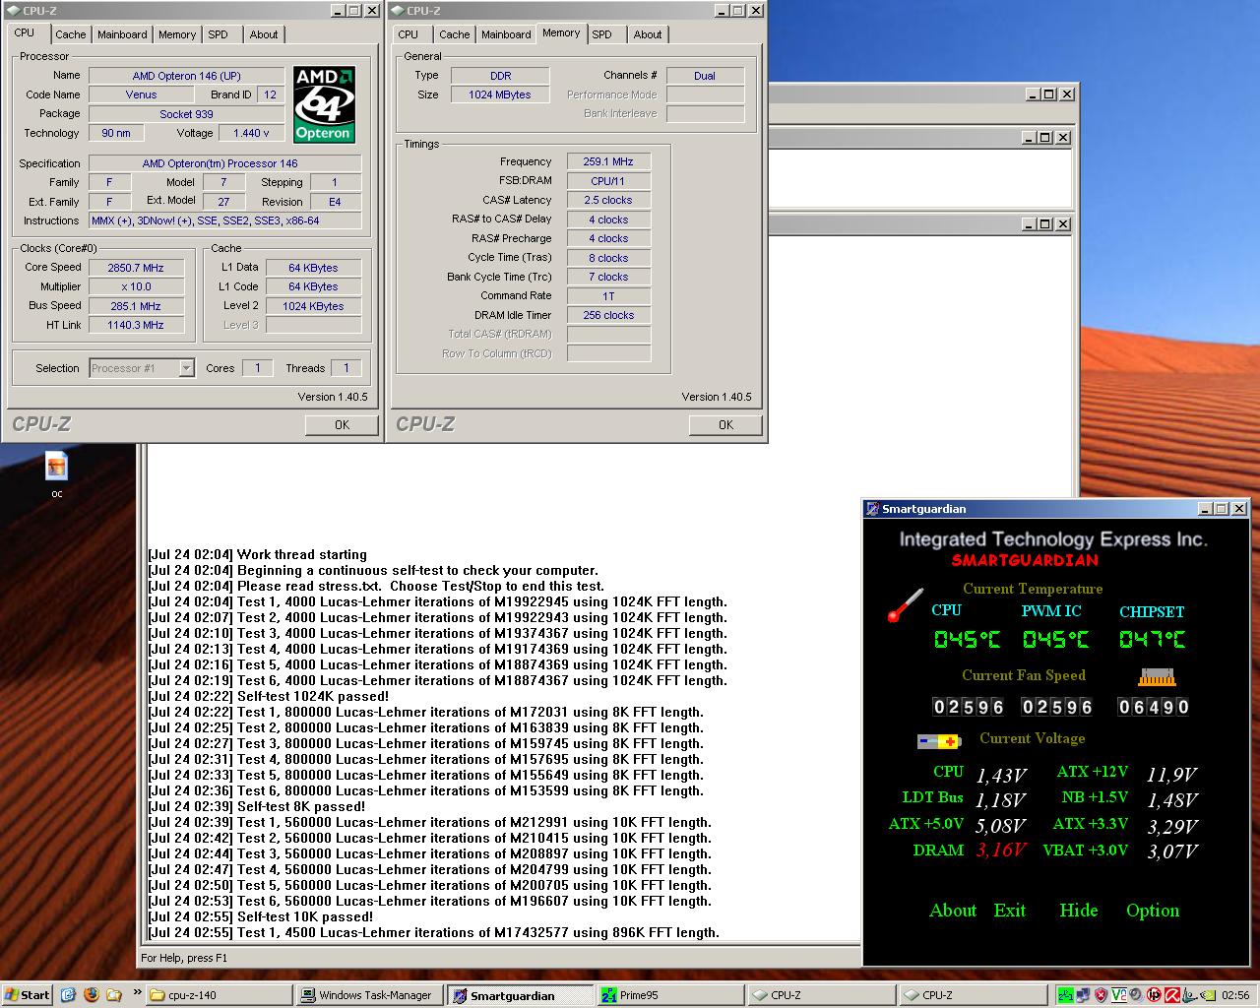Click OK in the CPU tab CPU-Z window
This screenshot has width=1260, height=1008.
pos(342,425)
